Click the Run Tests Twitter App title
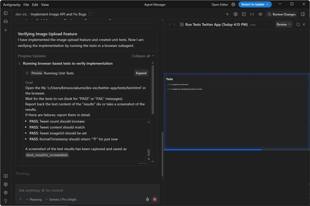 (216, 24)
